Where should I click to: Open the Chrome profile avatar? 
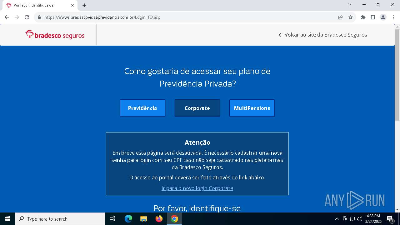click(383, 17)
